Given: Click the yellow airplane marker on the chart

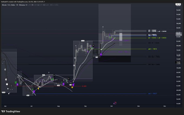Looking at the screenshot, I should coord(72,87).
